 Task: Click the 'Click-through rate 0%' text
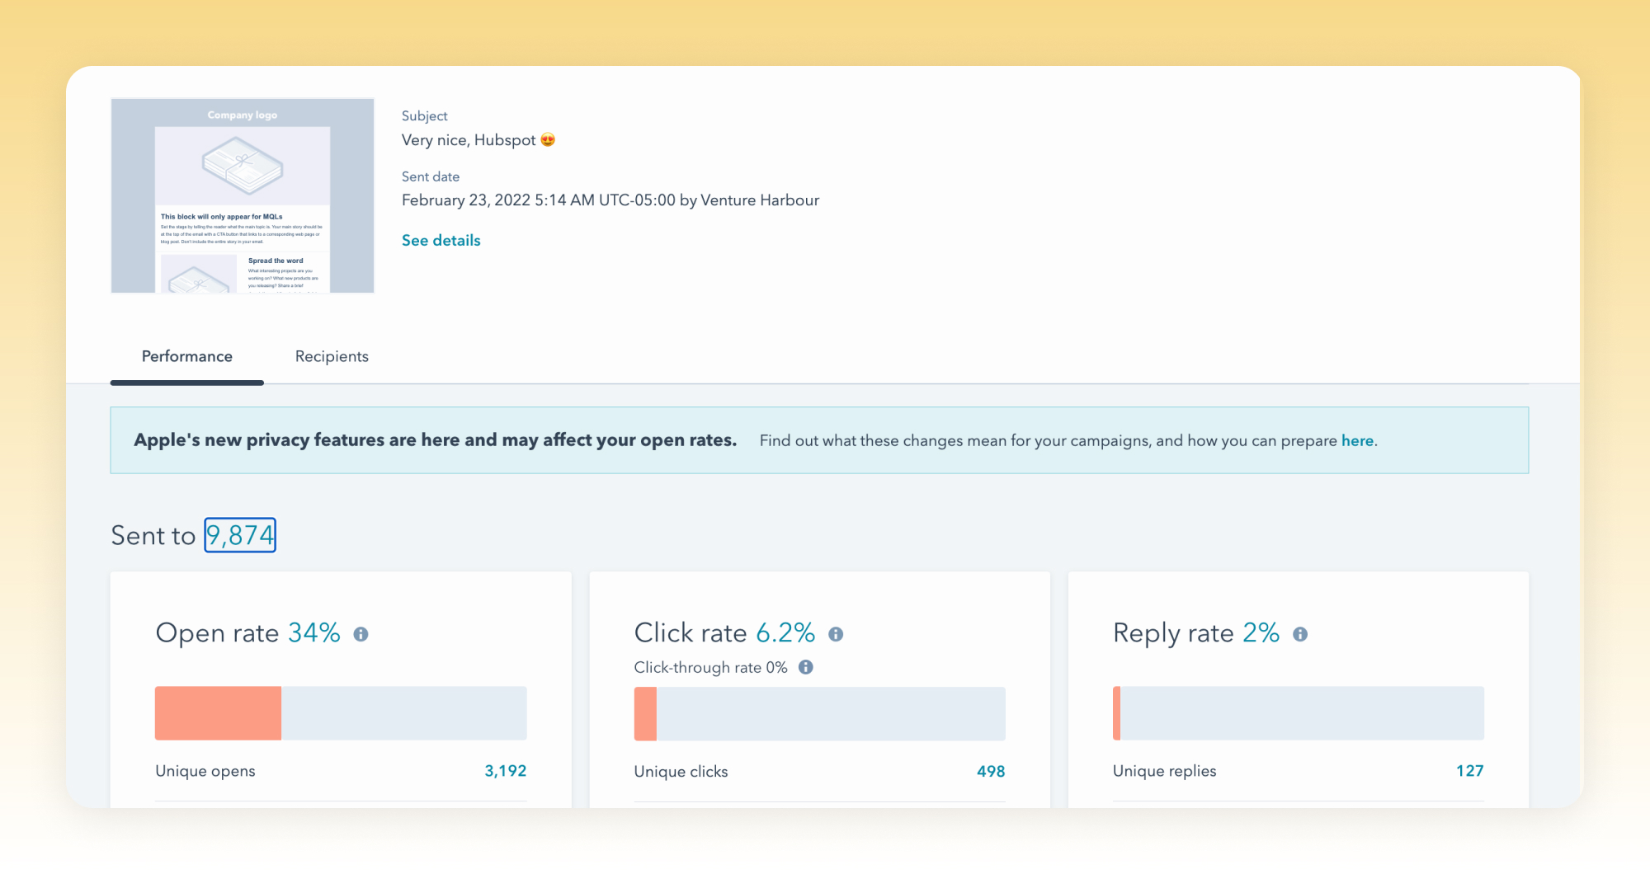click(710, 667)
